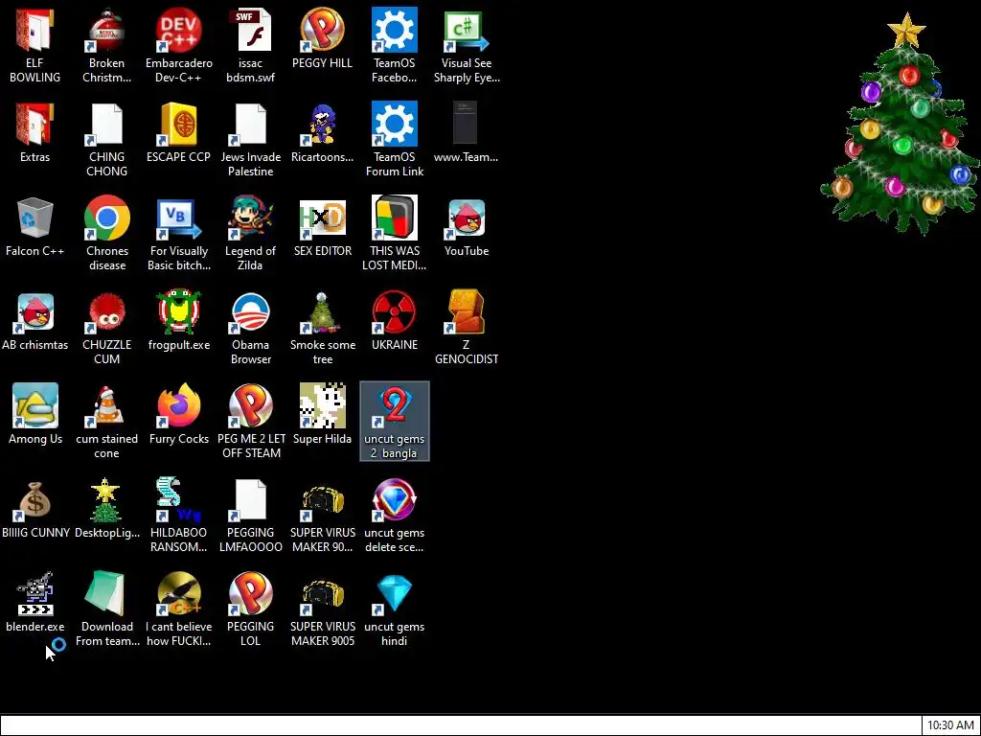This screenshot has width=981, height=736.
Task: Select the blender.exe shortcut icon
Action: [x=35, y=594]
